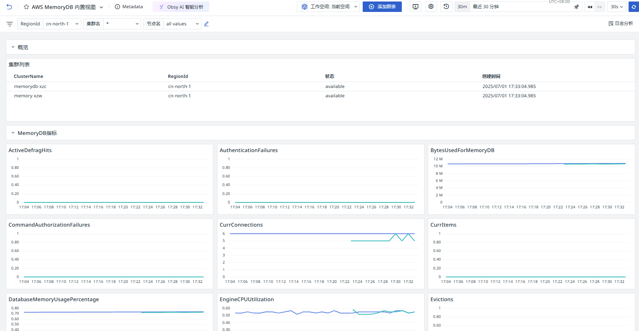This screenshot has height=331, width=639.
Task: Click the EngineCPUUtilization chart title
Action: pyautogui.click(x=247, y=299)
